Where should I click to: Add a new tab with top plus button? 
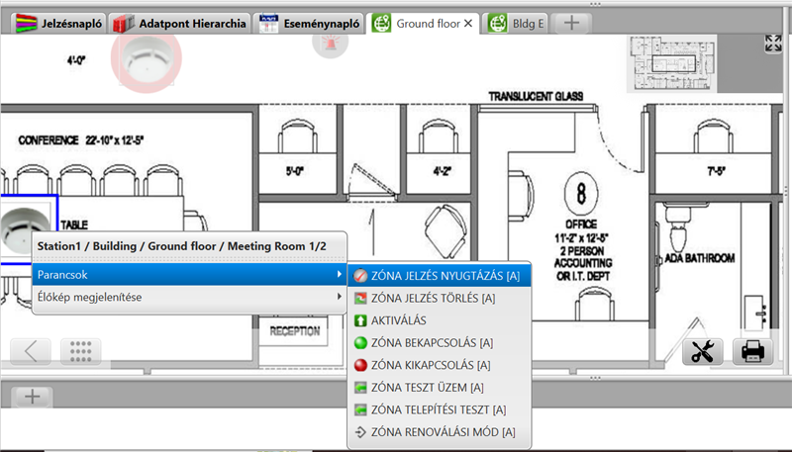[573, 22]
